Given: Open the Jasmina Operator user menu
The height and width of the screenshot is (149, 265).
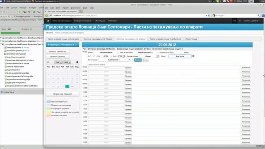Looking at the screenshot, I should click(251, 21).
